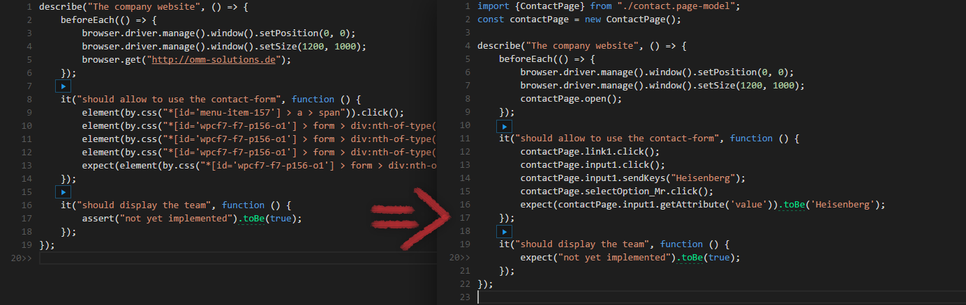Click line number 23 in right editor gutter
Image resolution: width=966 pixels, height=305 pixels.
click(x=464, y=297)
